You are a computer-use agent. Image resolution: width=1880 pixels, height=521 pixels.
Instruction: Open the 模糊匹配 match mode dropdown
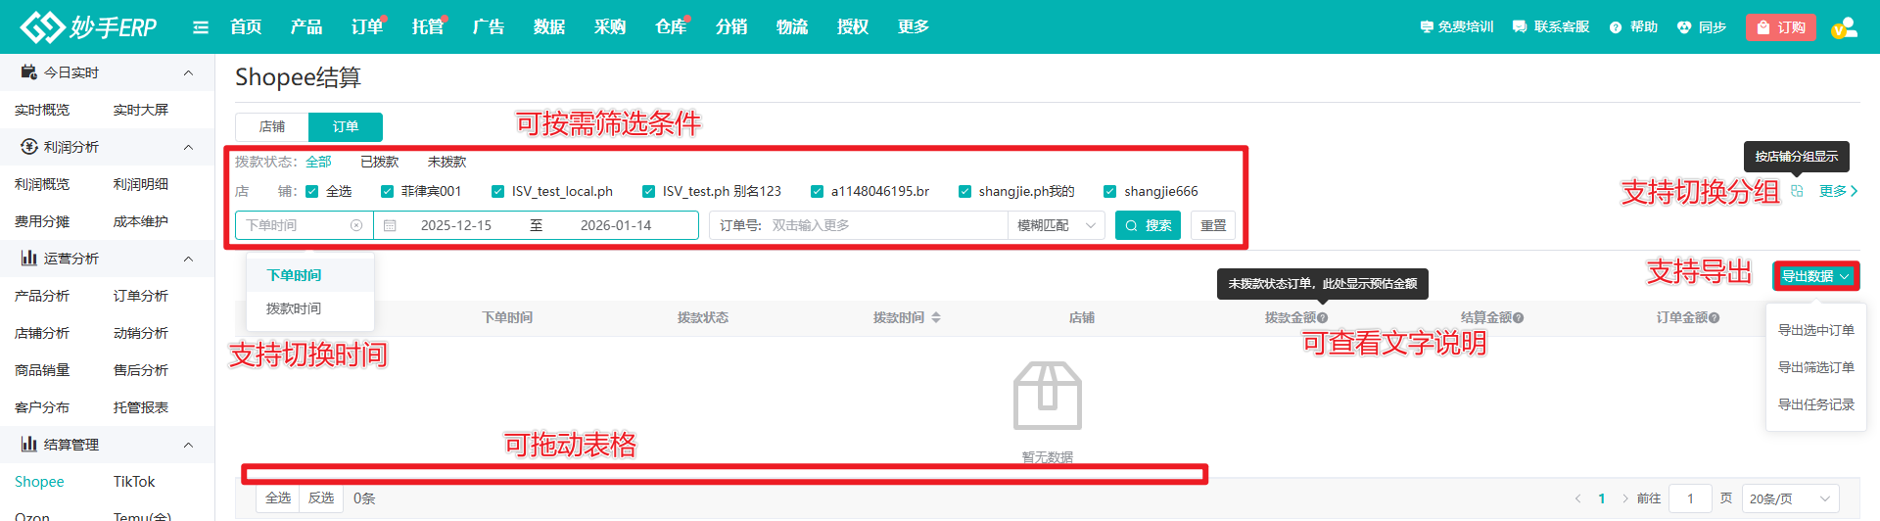pyautogui.click(x=1057, y=225)
